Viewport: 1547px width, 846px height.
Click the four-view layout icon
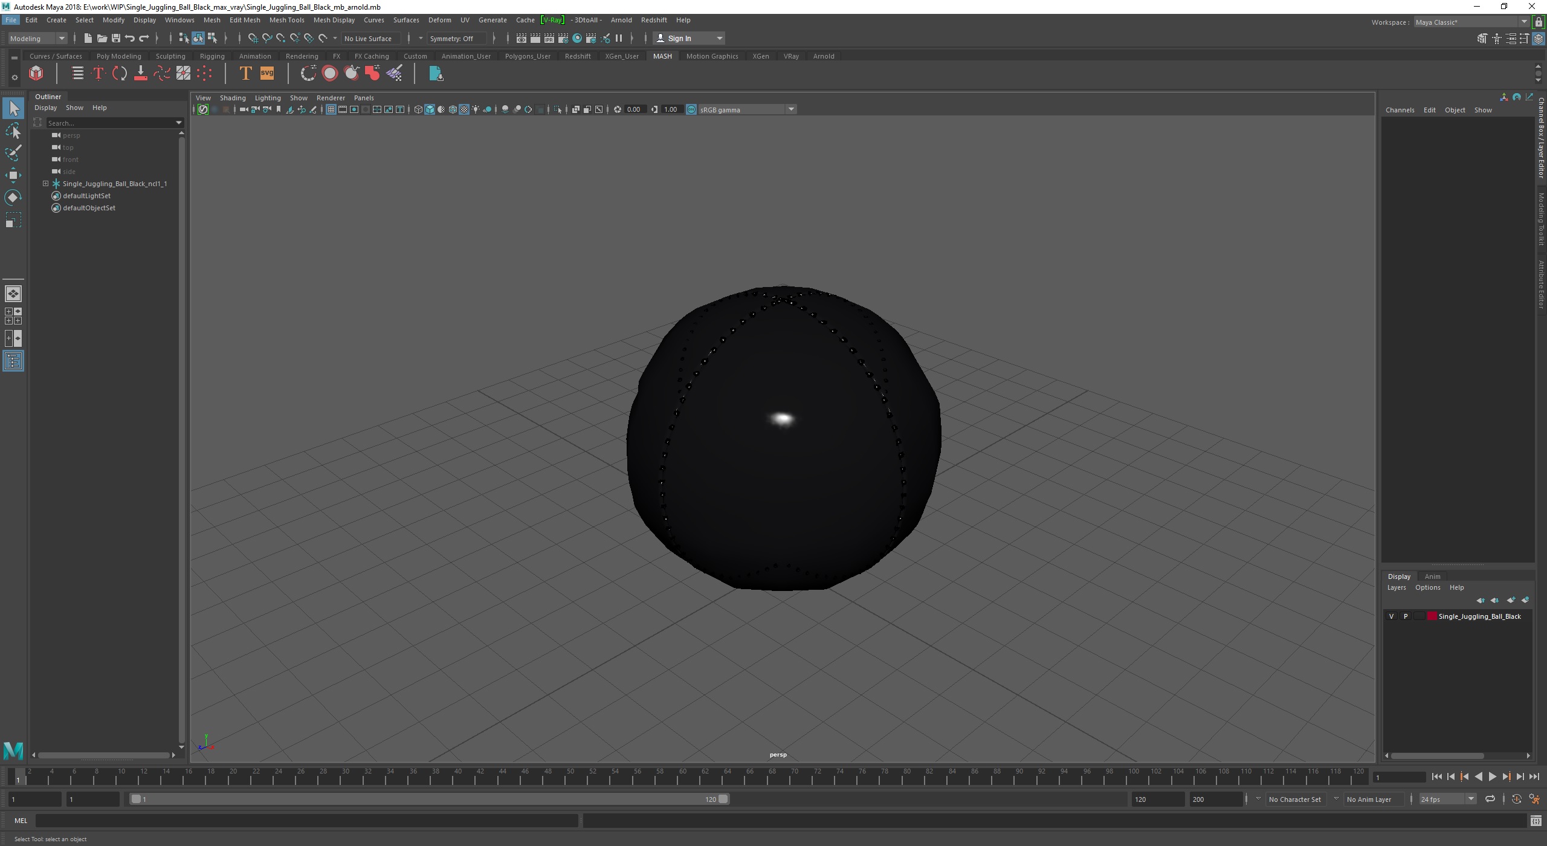(x=13, y=316)
